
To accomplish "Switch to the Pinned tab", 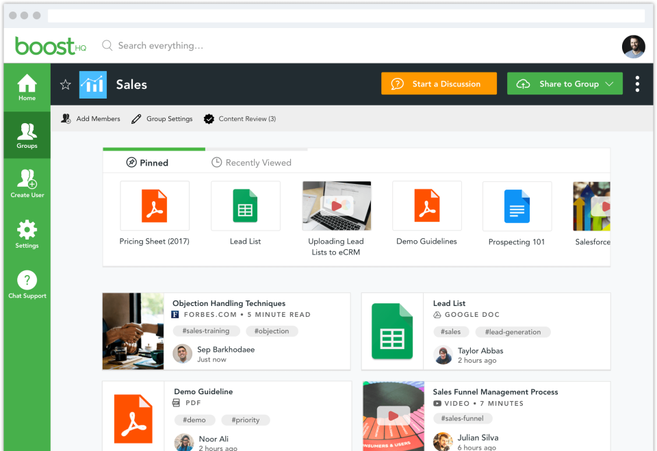I will (153, 162).
